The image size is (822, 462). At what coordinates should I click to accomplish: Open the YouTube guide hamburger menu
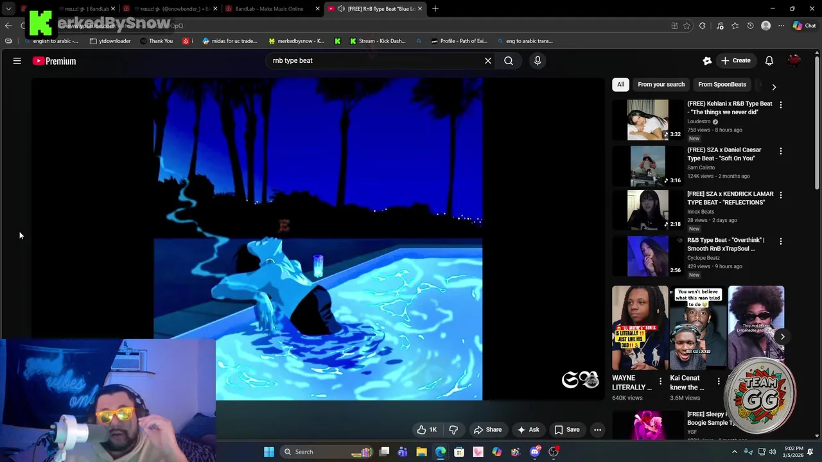(x=17, y=61)
